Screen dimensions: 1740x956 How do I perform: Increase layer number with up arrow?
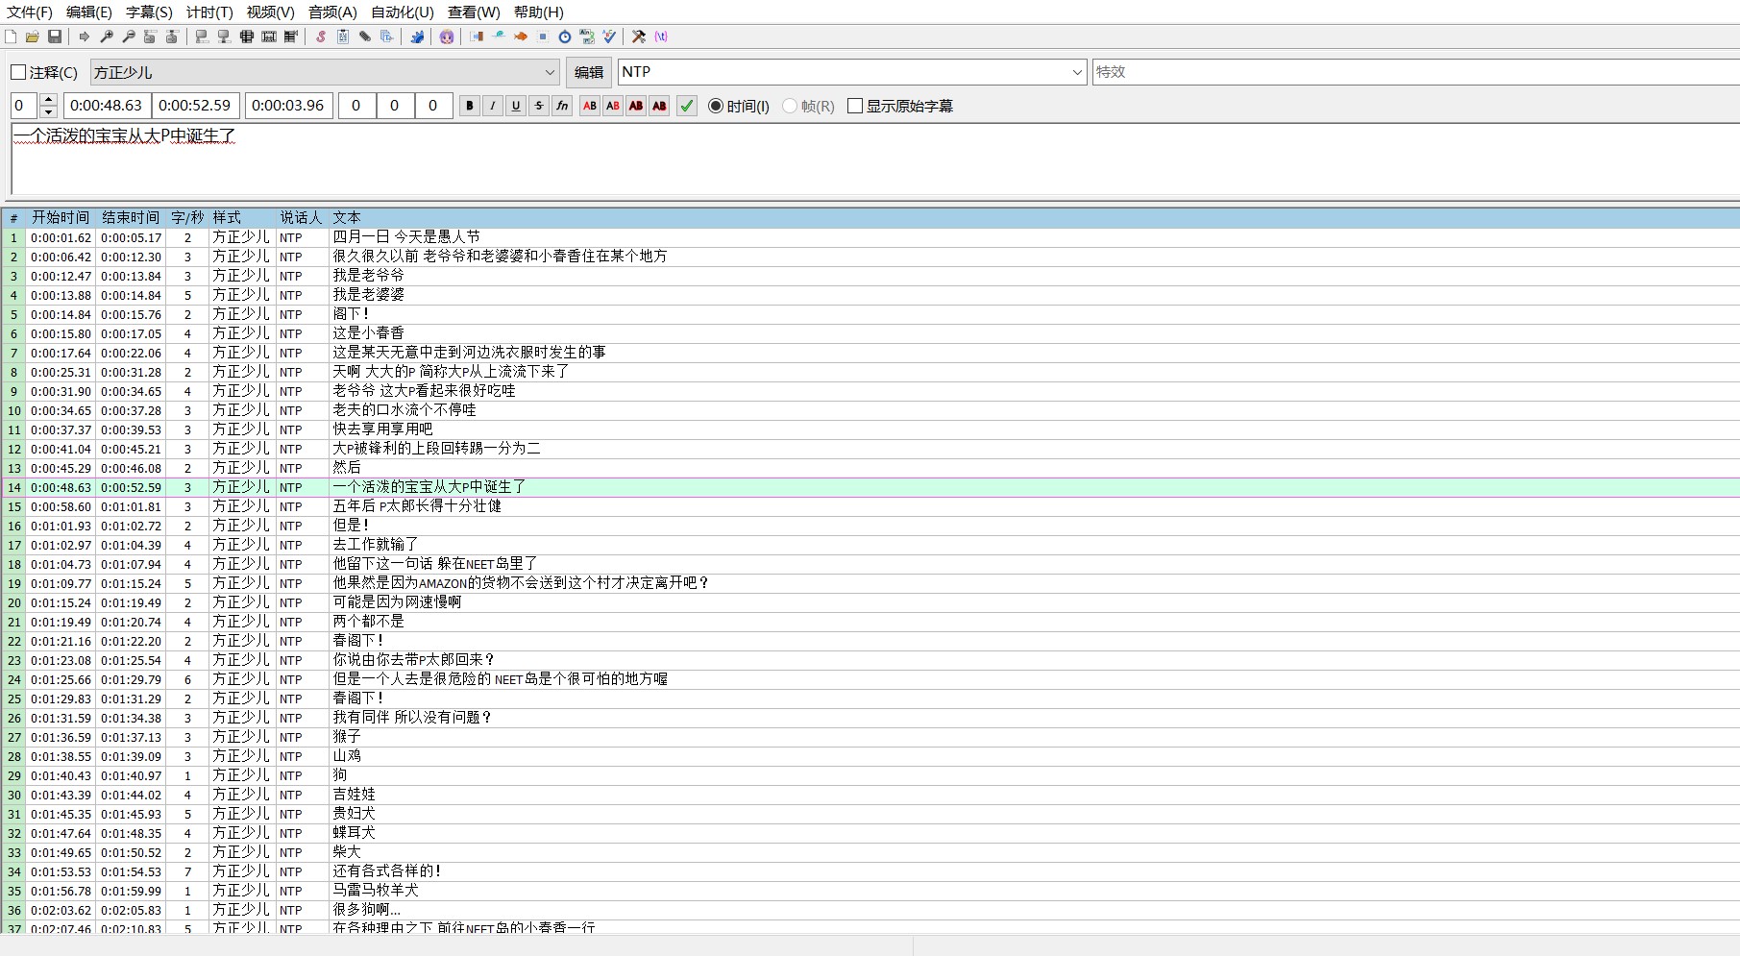(x=49, y=99)
